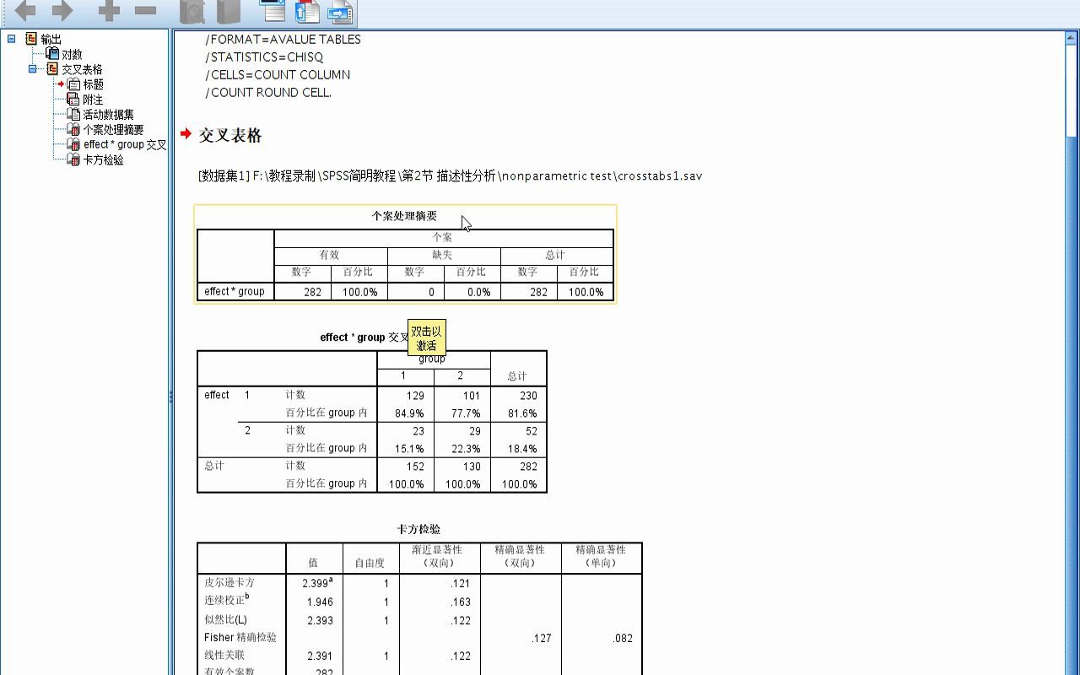The width and height of the screenshot is (1080, 675).
Task: Click the 81.6% total percentage cell
Action: pos(522,414)
